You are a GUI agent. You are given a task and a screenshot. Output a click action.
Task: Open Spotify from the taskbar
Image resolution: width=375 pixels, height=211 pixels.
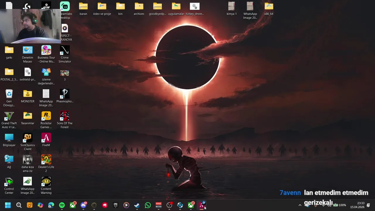[62, 205]
